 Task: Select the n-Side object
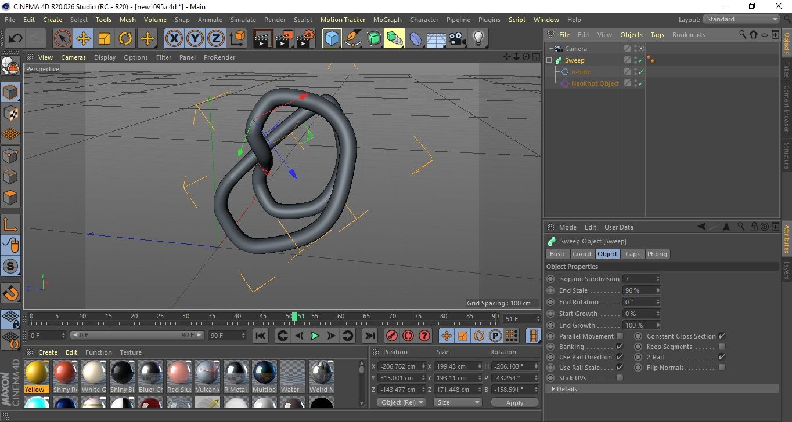[581, 72]
